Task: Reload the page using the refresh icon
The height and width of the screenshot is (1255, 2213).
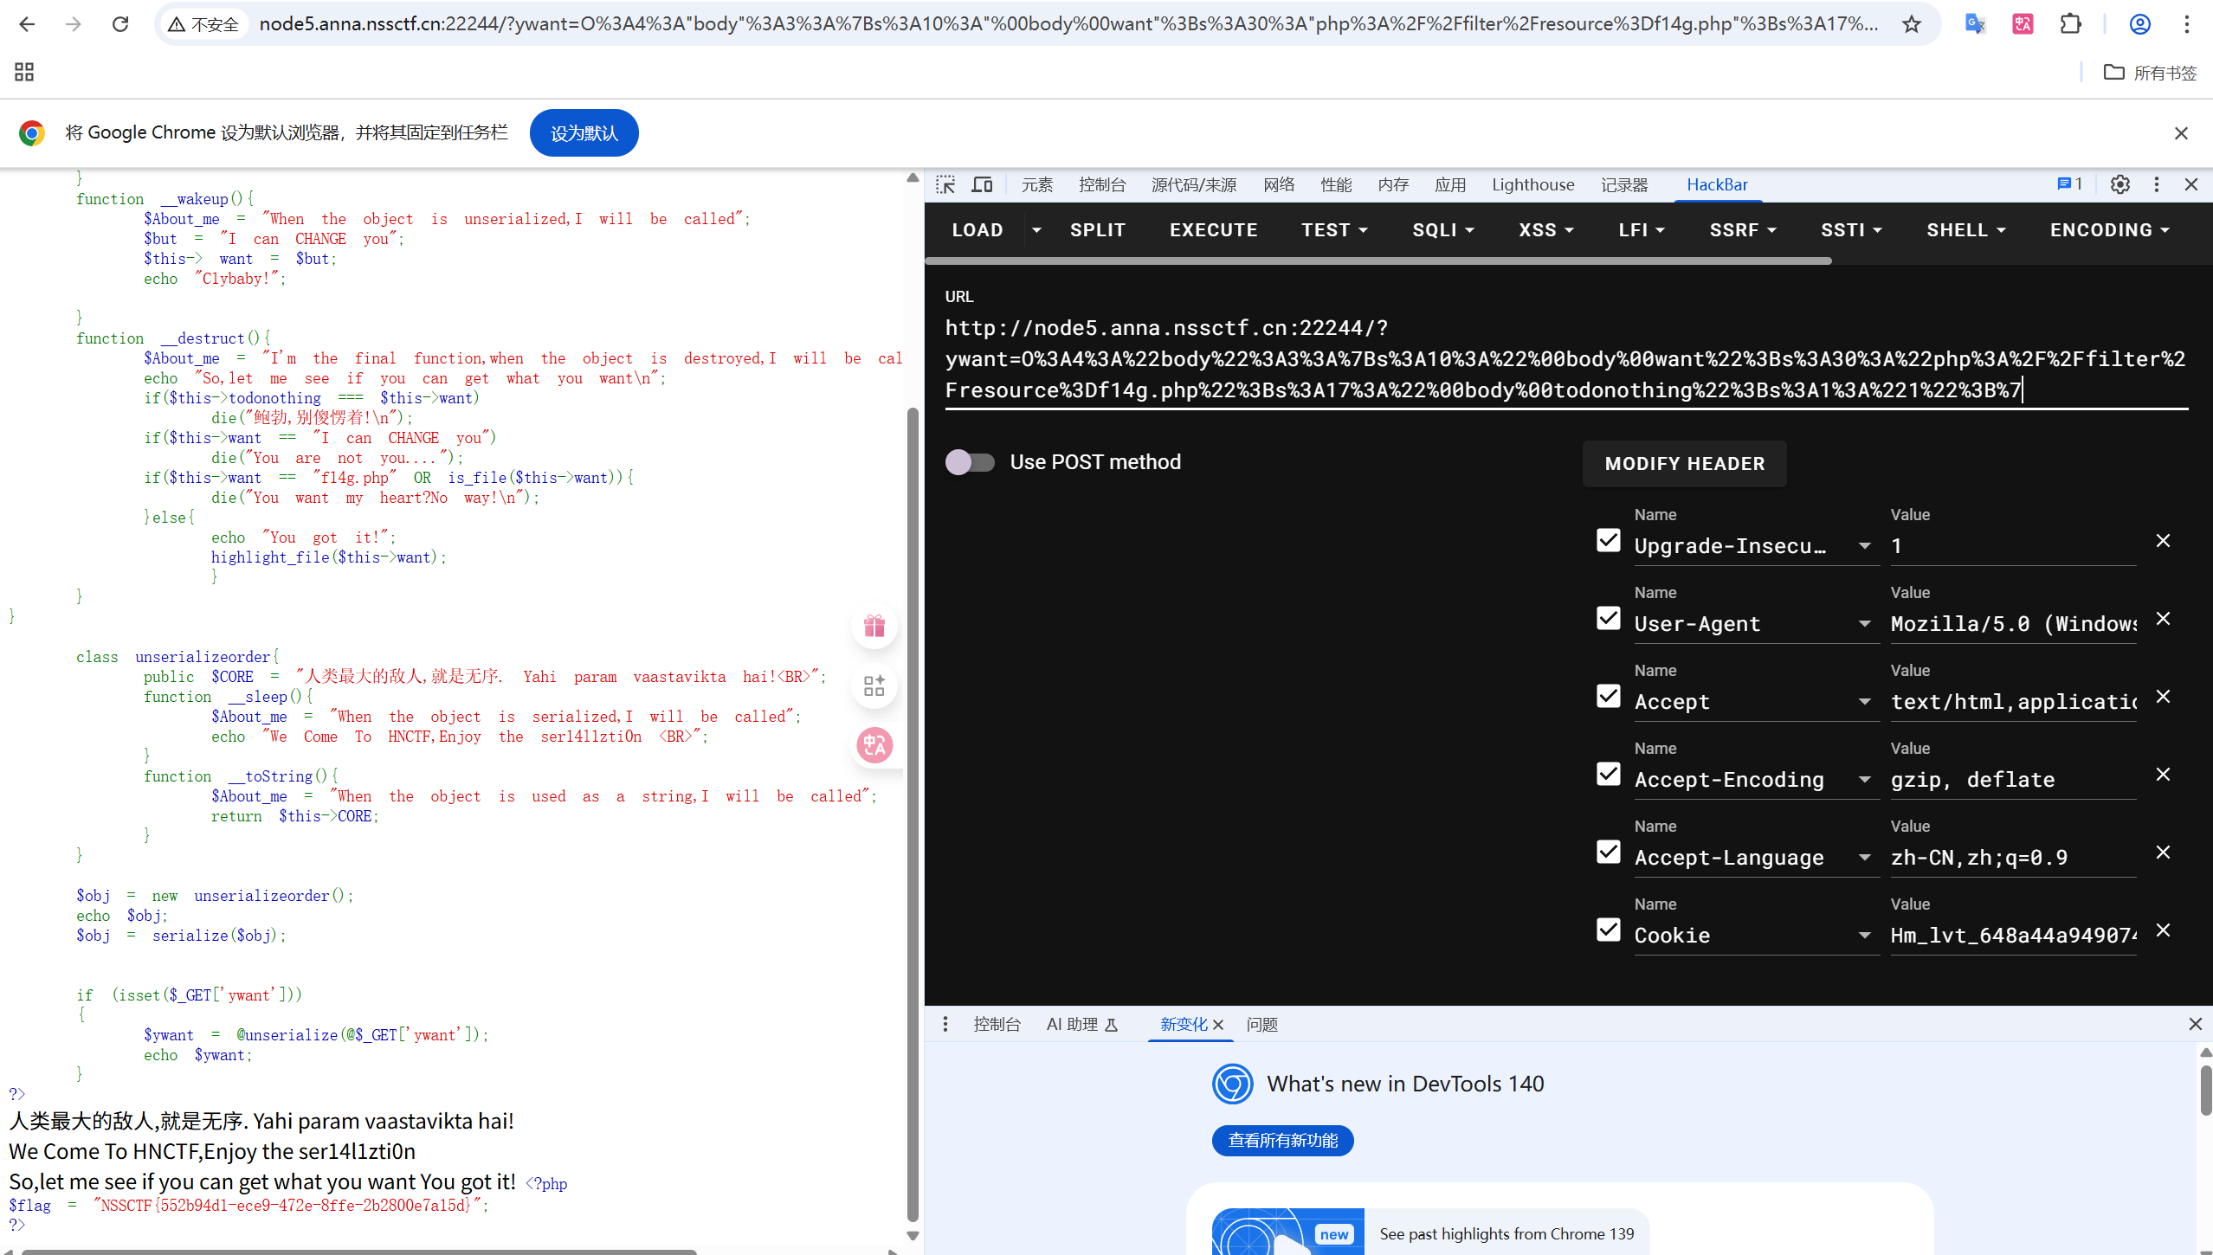Action: point(120,24)
